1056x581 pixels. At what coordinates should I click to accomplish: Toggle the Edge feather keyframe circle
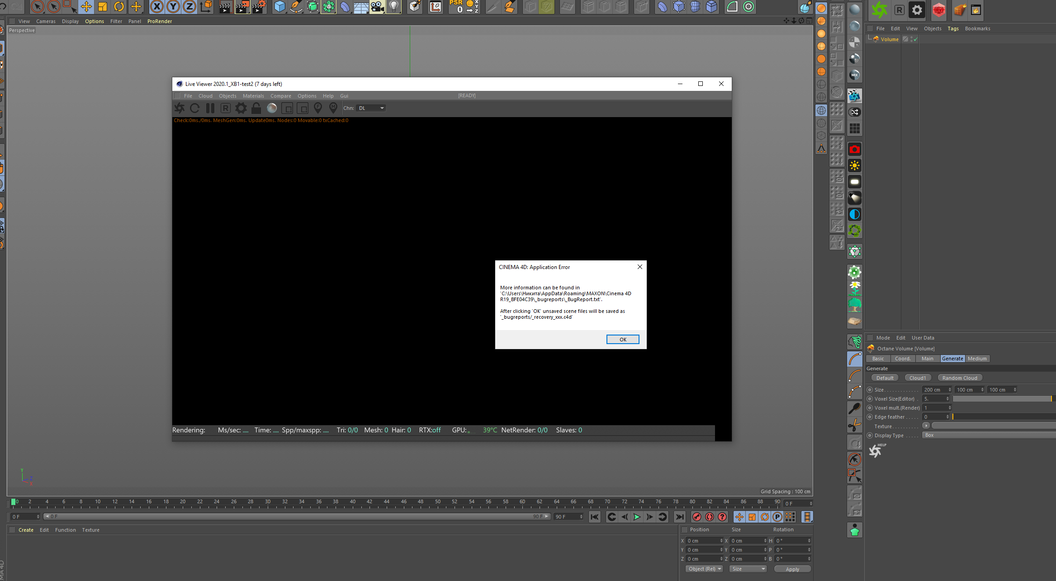pos(870,417)
